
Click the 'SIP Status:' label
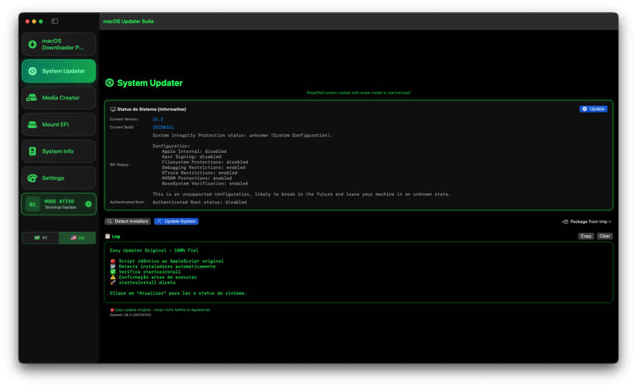pyautogui.click(x=119, y=165)
